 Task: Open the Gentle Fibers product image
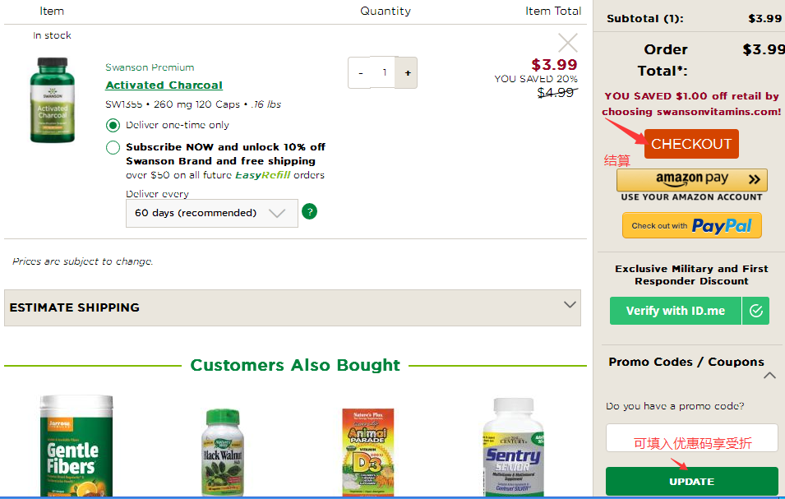(76, 446)
